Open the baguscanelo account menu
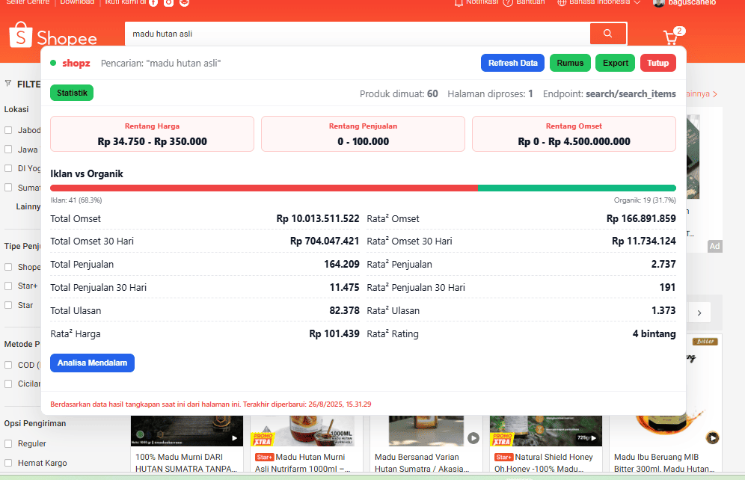The image size is (745, 480). click(x=684, y=3)
